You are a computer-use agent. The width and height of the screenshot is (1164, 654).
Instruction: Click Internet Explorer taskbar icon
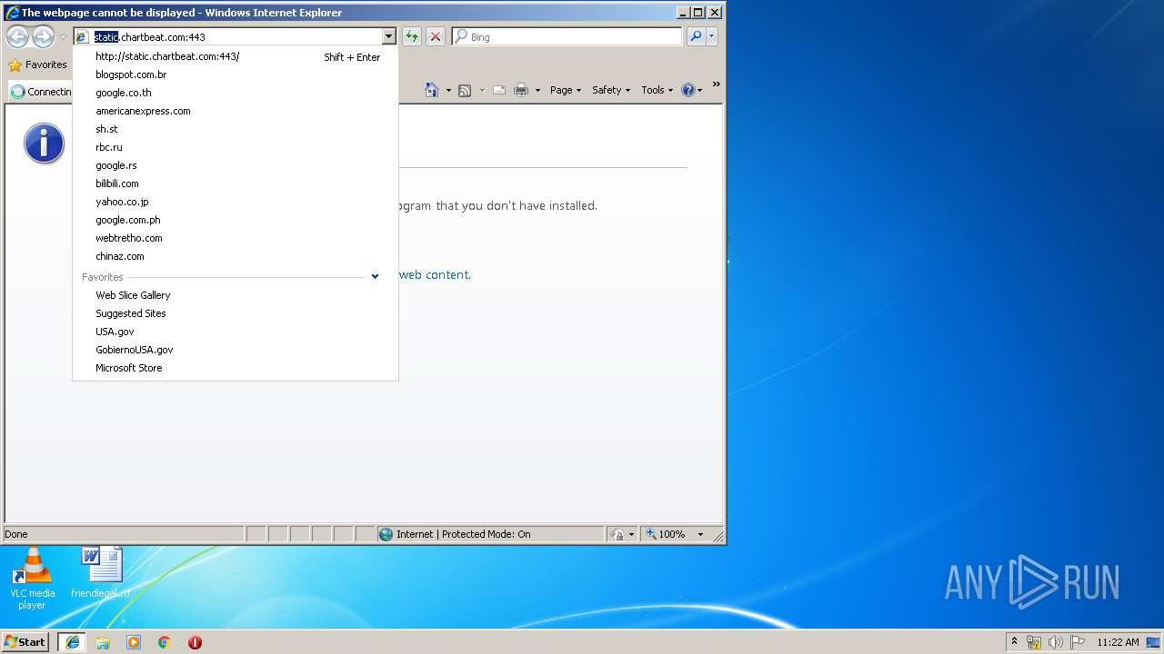pyautogui.click(x=72, y=641)
